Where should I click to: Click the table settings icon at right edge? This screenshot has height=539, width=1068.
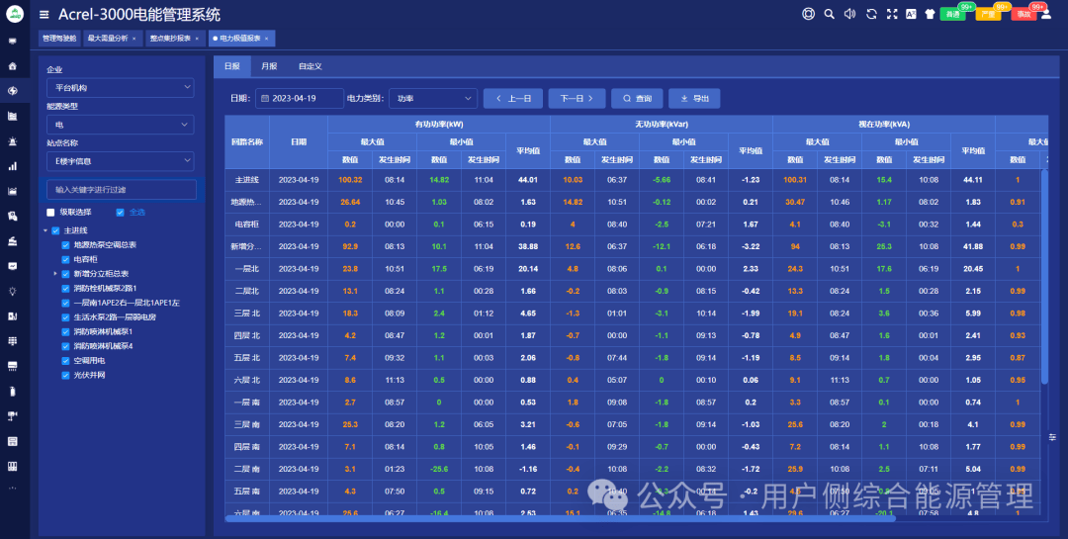(x=1052, y=437)
